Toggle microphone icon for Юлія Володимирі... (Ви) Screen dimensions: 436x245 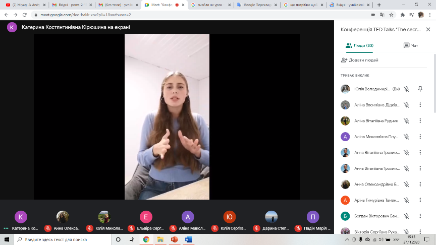tap(407, 89)
